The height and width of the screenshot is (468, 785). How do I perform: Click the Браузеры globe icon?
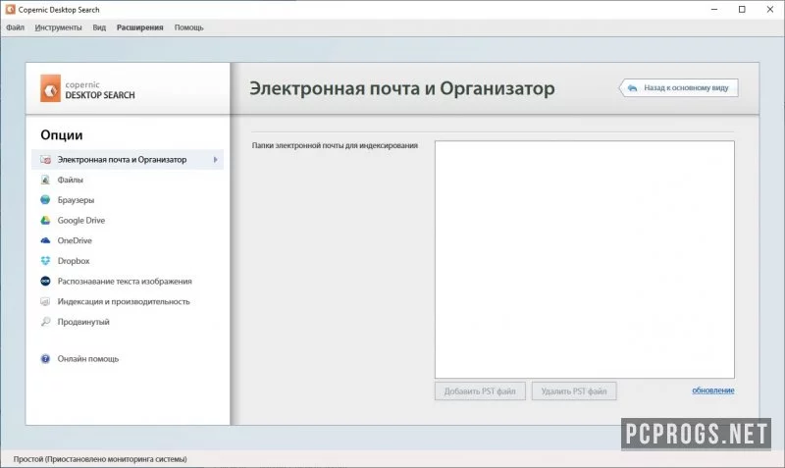click(x=45, y=200)
